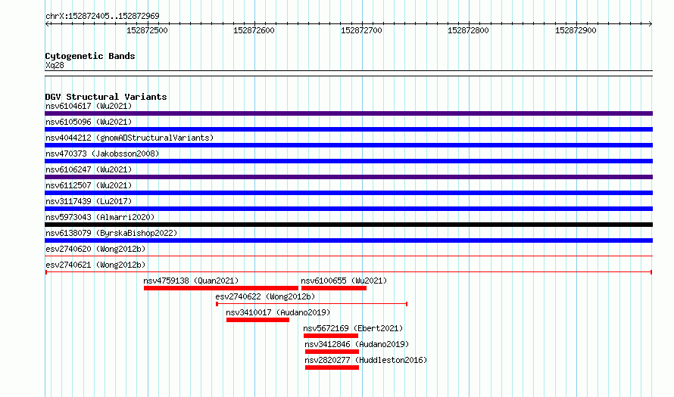Open the nsv6106247 (Wu2021) variant label

(89, 169)
